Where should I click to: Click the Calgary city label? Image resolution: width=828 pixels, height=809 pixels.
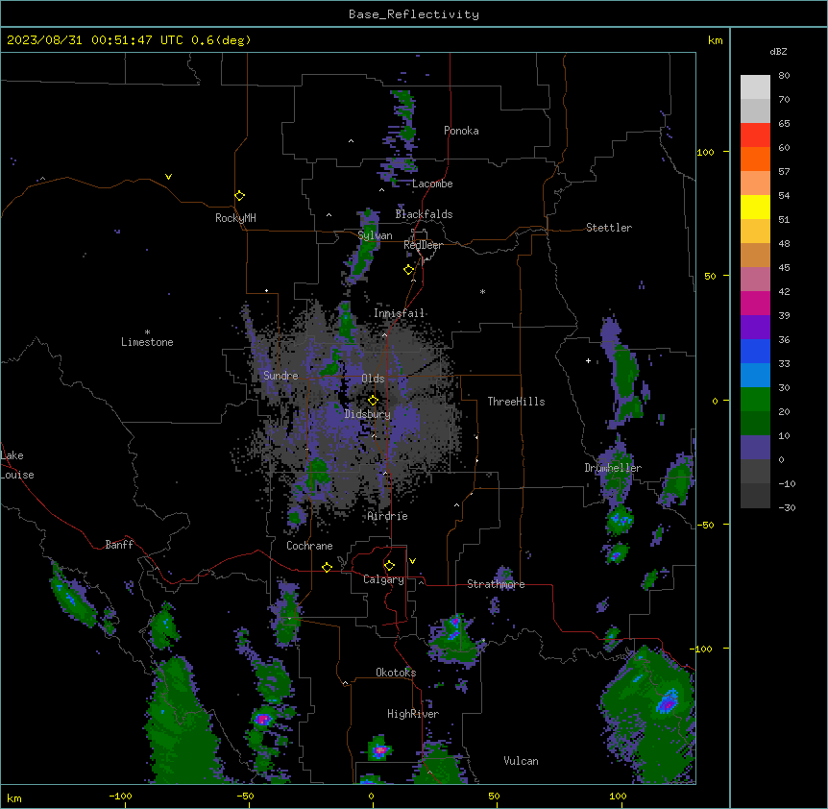384,579
